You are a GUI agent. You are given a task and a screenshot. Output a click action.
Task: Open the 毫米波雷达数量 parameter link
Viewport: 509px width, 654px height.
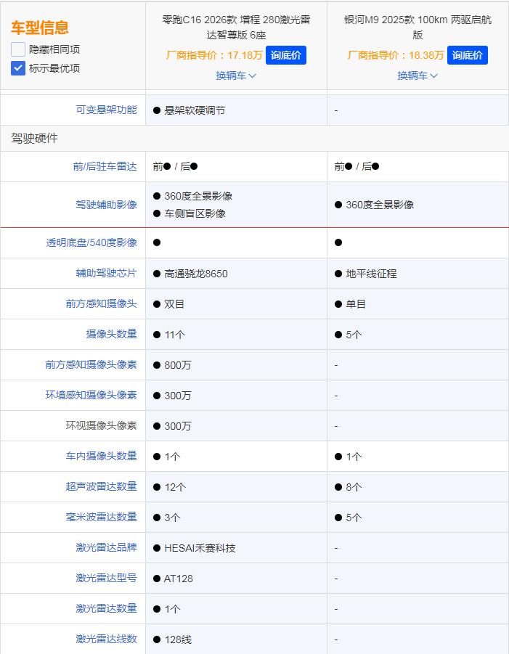click(x=101, y=518)
